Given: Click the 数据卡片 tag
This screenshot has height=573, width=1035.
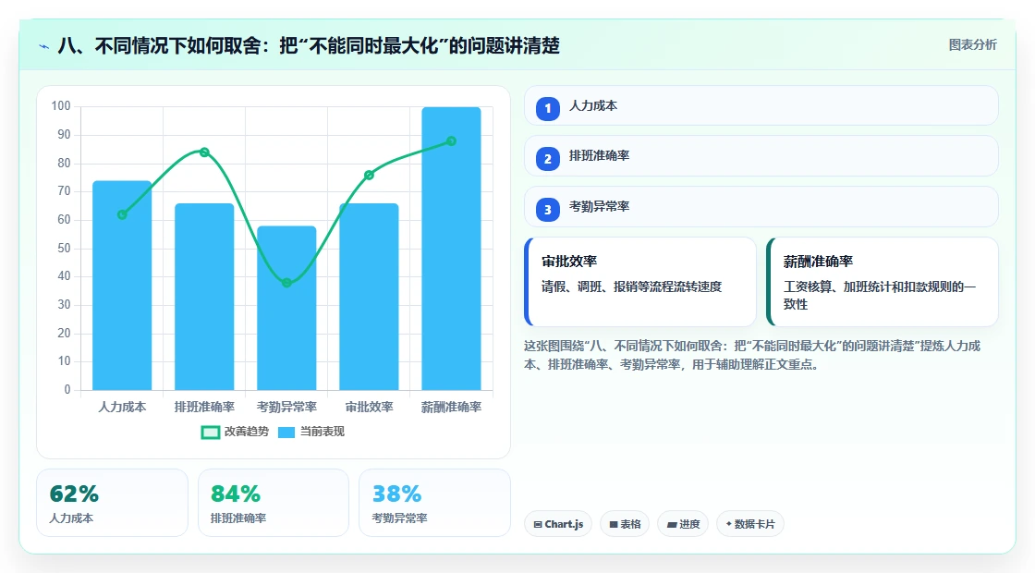Looking at the screenshot, I should point(750,524).
